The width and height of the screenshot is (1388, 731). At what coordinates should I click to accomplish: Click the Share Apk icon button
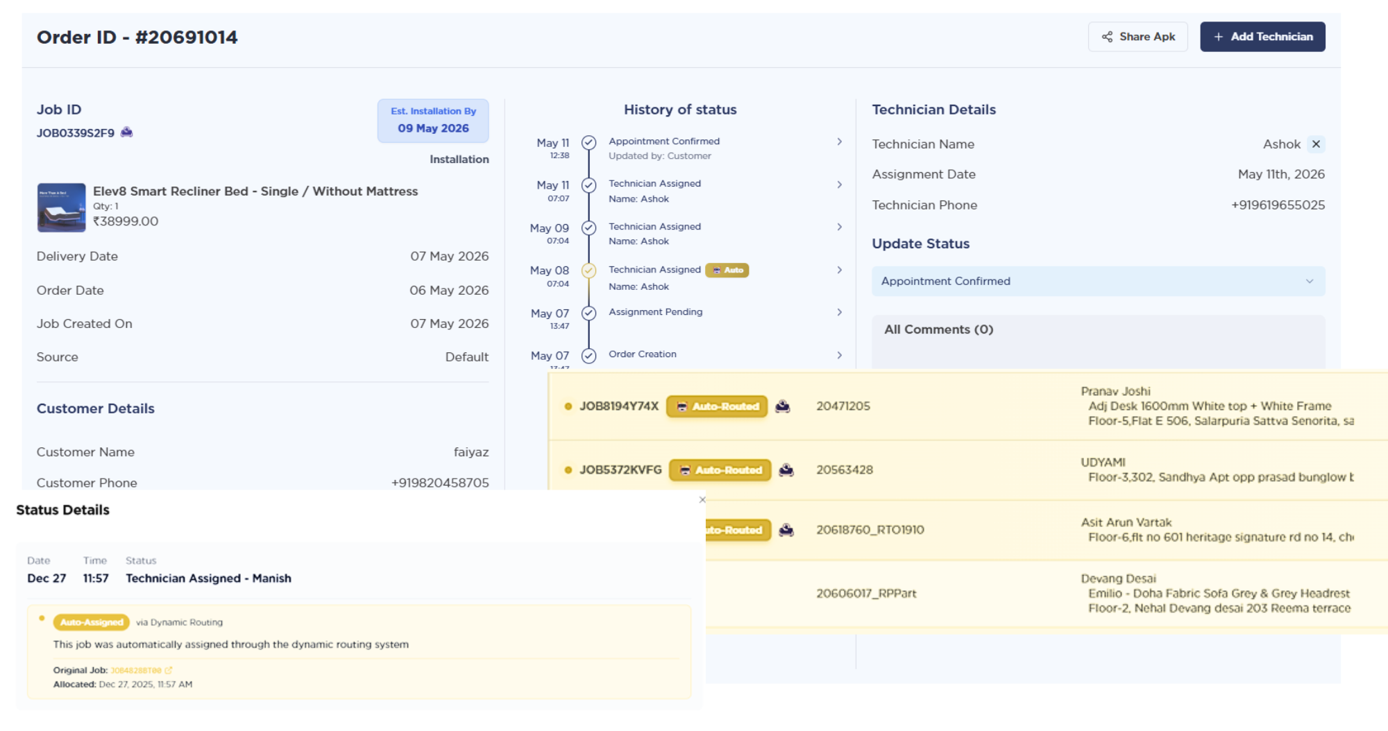(1137, 37)
